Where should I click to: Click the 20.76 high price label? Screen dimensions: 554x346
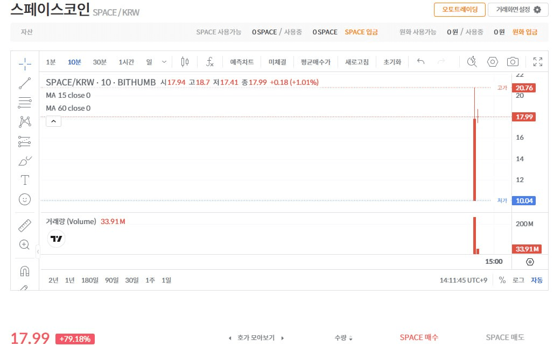pos(524,88)
